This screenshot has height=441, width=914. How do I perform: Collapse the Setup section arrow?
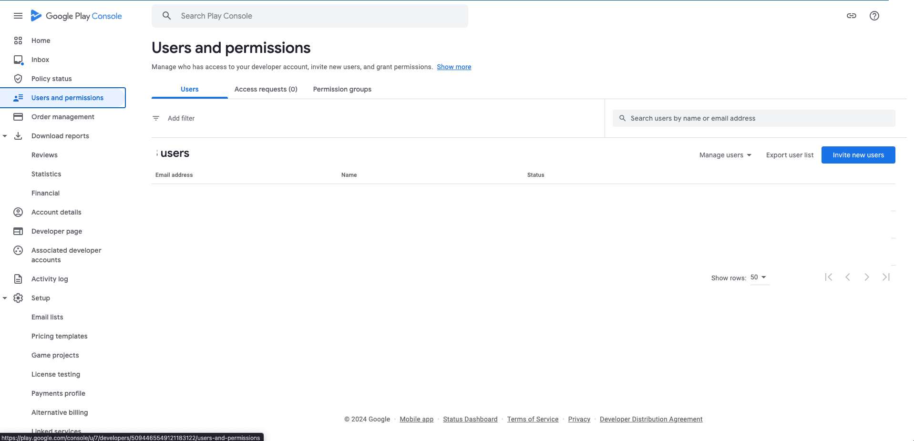click(5, 298)
